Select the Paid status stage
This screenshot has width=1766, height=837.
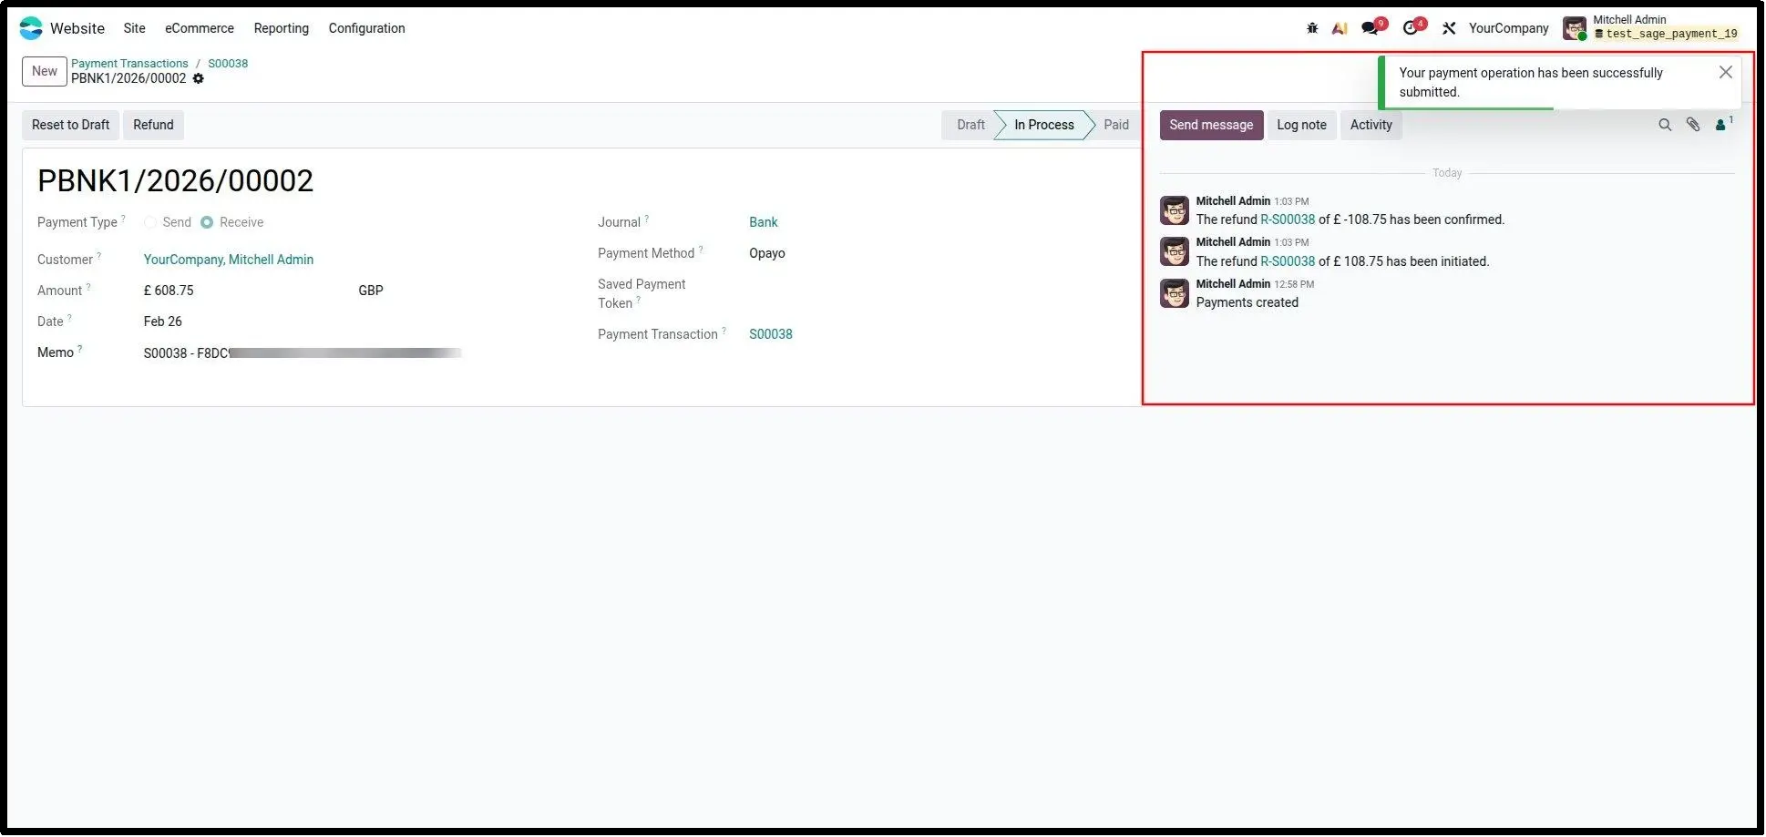pyautogui.click(x=1117, y=126)
